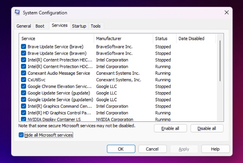
Task: Toggle Google Update Service (gupdate) checkbox
Action: (23, 93)
